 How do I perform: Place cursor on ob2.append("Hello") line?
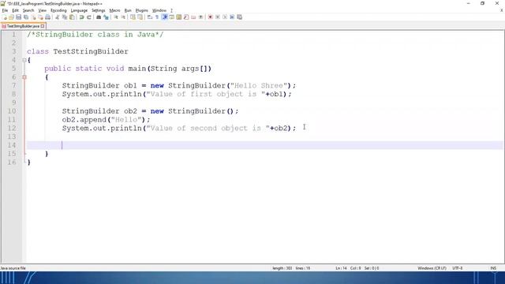click(106, 119)
